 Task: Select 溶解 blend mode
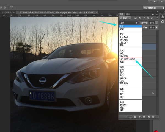130,29
